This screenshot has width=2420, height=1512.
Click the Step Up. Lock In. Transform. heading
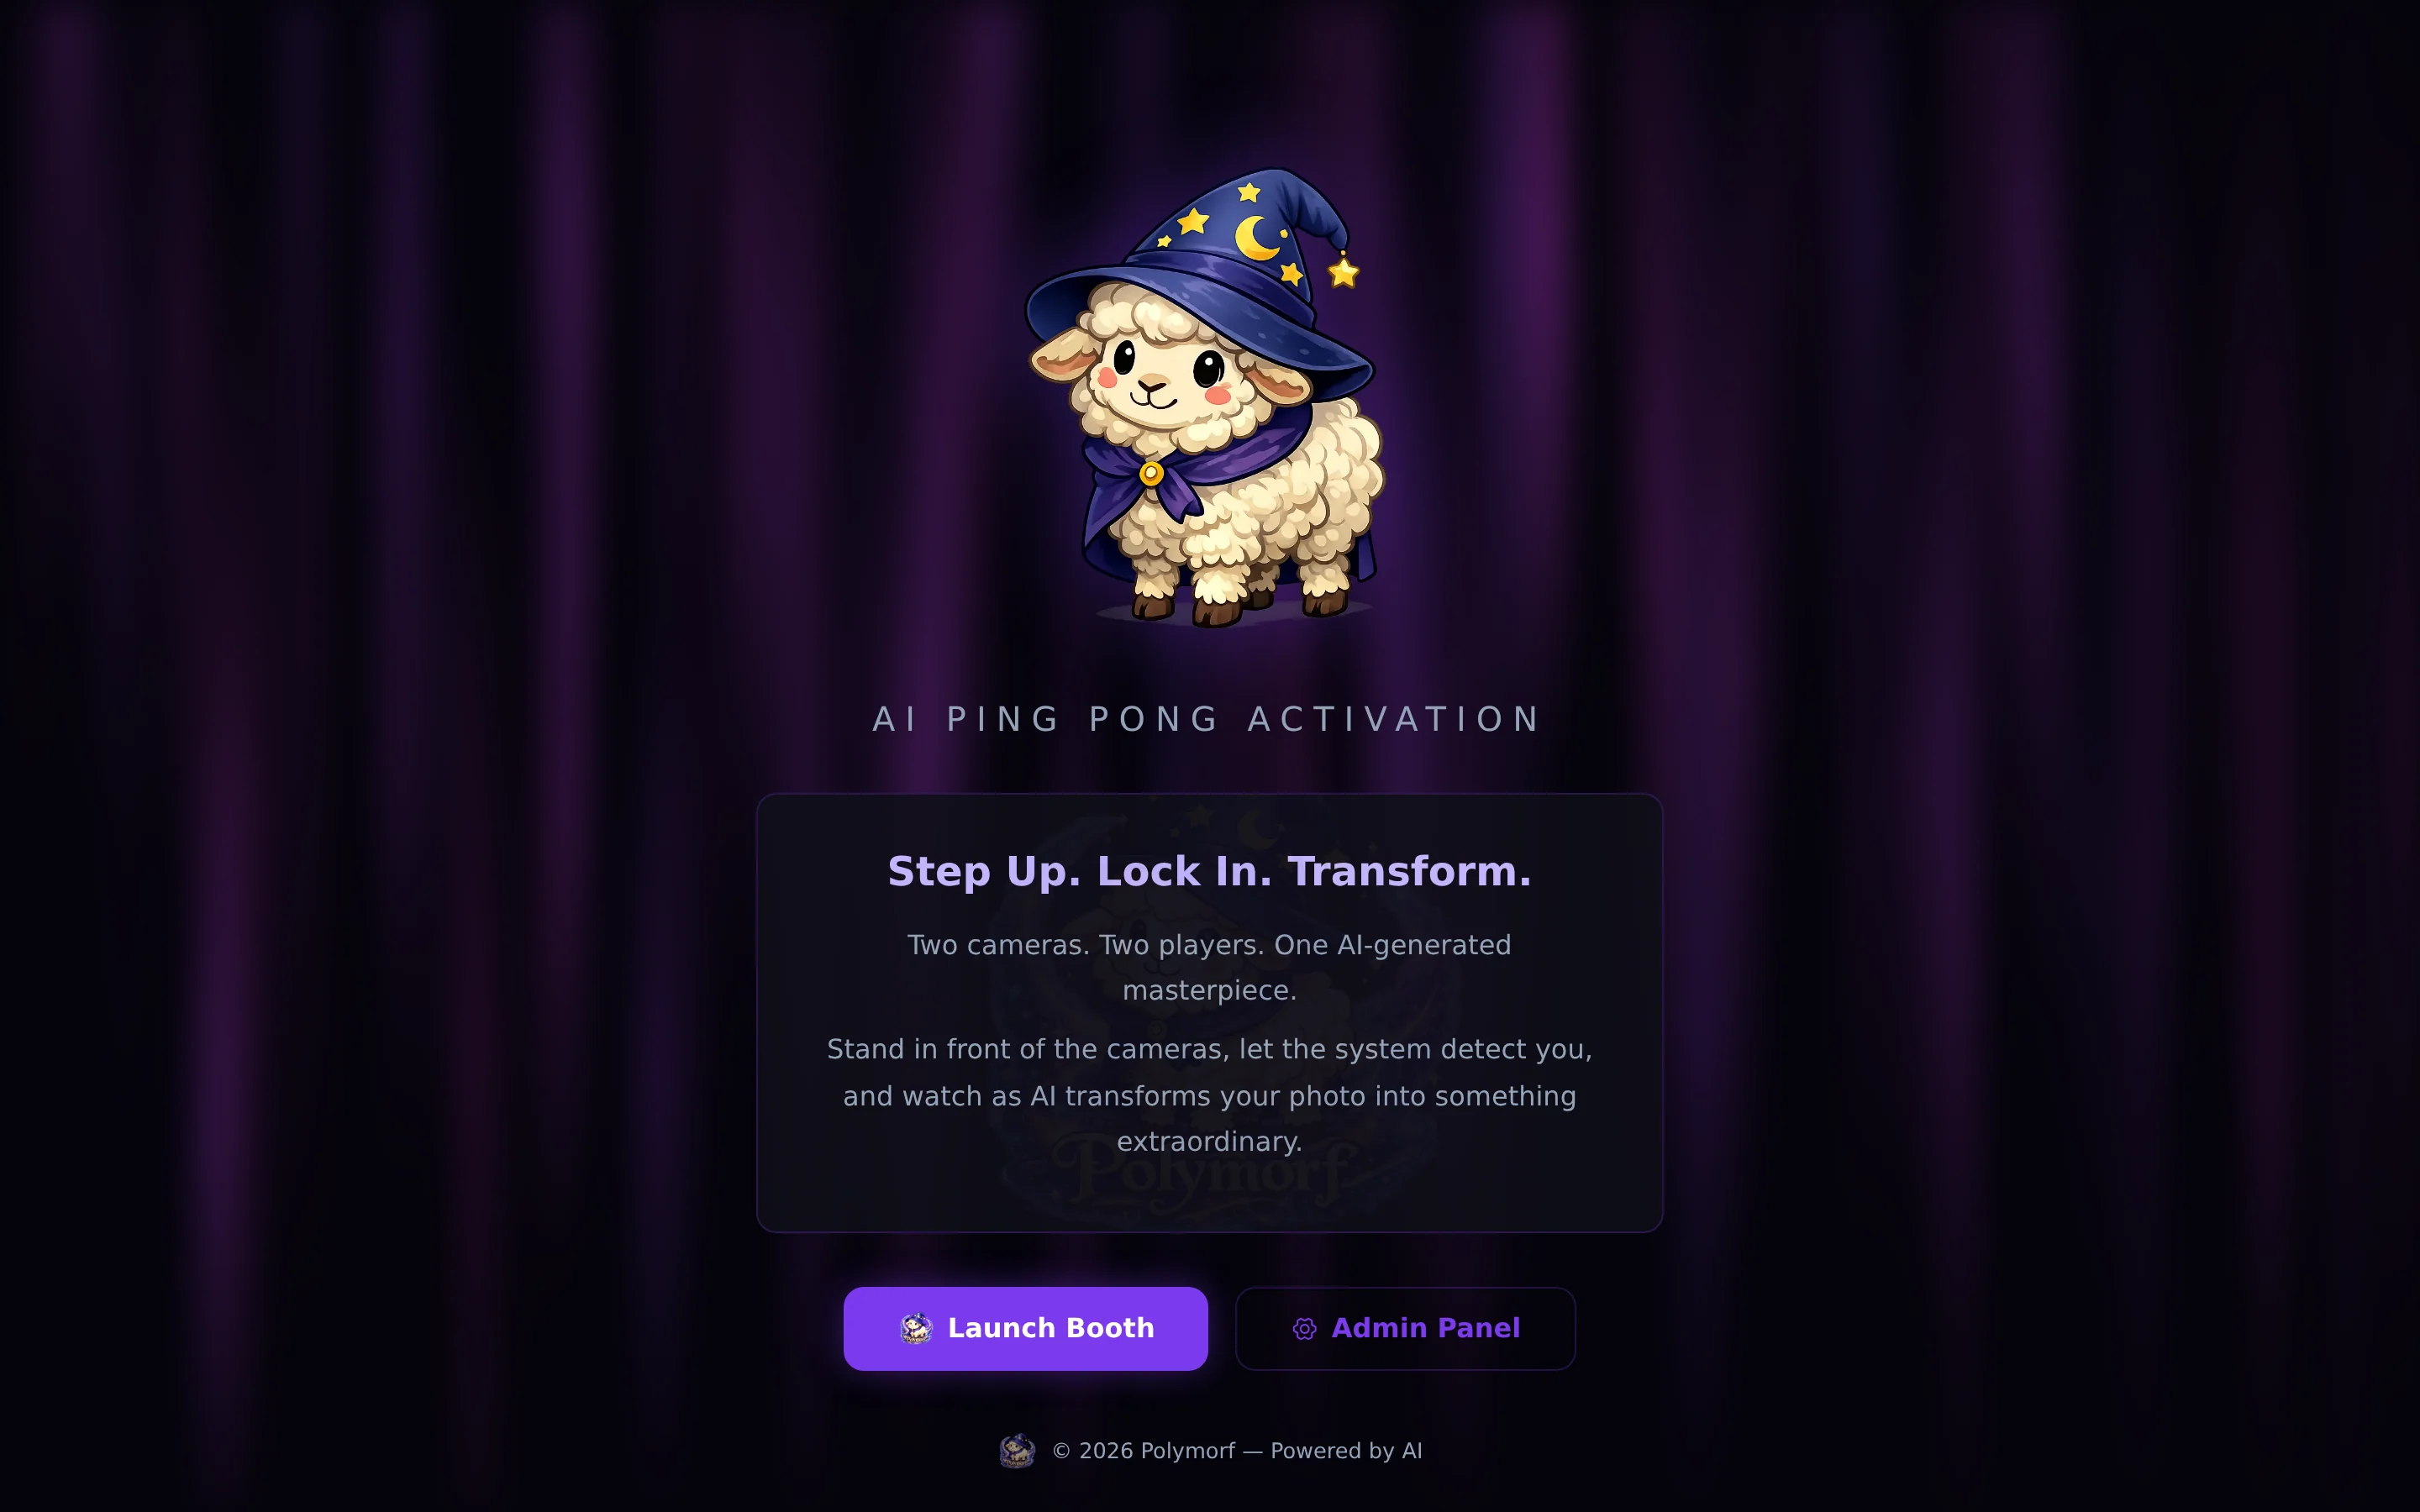point(1209,872)
